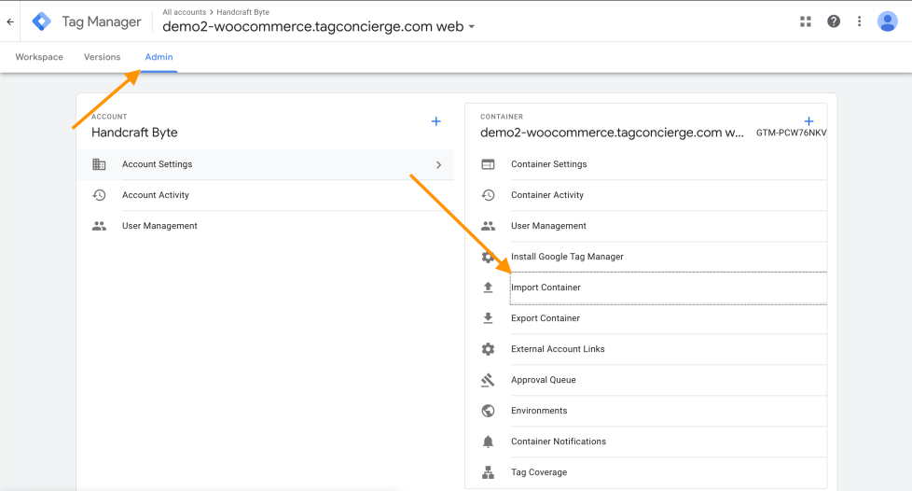Click the back arrow icon
Image resolution: width=912 pixels, height=491 pixels.
coord(10,21)
